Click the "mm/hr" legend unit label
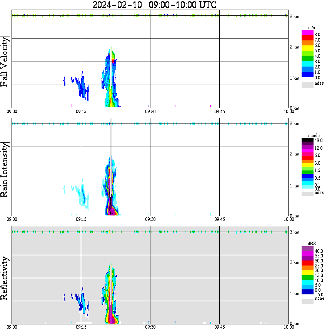Image resolution: width=327 pixels, height=334 pixels. 314,135
